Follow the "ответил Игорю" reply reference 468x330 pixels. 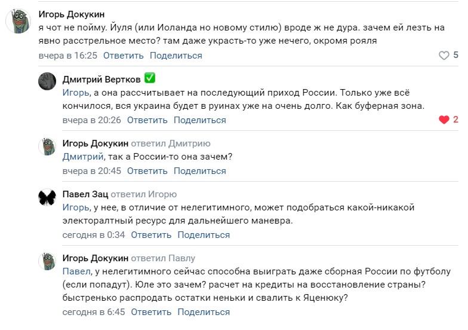(x=144, y=194)
